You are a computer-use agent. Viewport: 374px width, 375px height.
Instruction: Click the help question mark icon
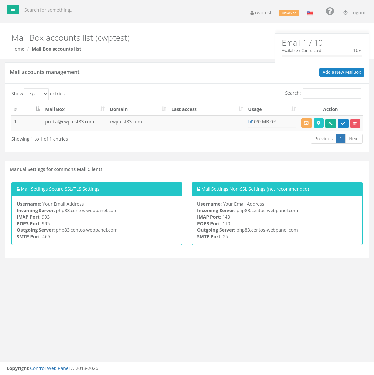(x=330, y=11)
